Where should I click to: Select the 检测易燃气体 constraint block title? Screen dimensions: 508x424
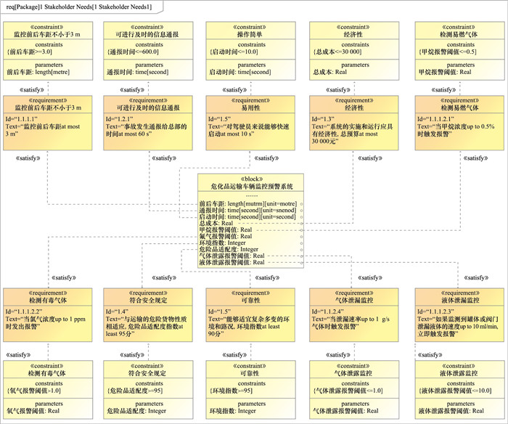tap(459, 34)
